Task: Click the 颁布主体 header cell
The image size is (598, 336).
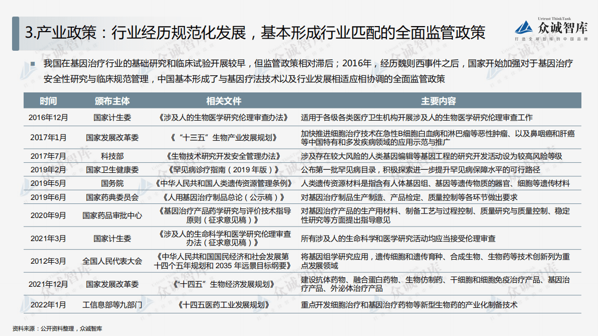Action: [x=114, y=100]
